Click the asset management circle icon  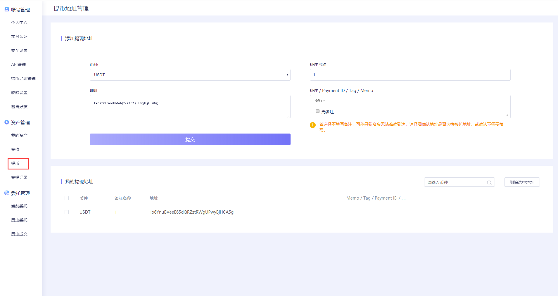7,122
